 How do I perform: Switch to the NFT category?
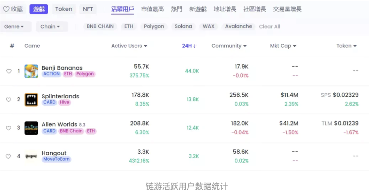(x=88, y=9)
